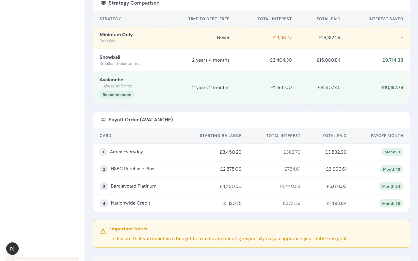Click the Month 16 payoff badge

tap(391, 169)
